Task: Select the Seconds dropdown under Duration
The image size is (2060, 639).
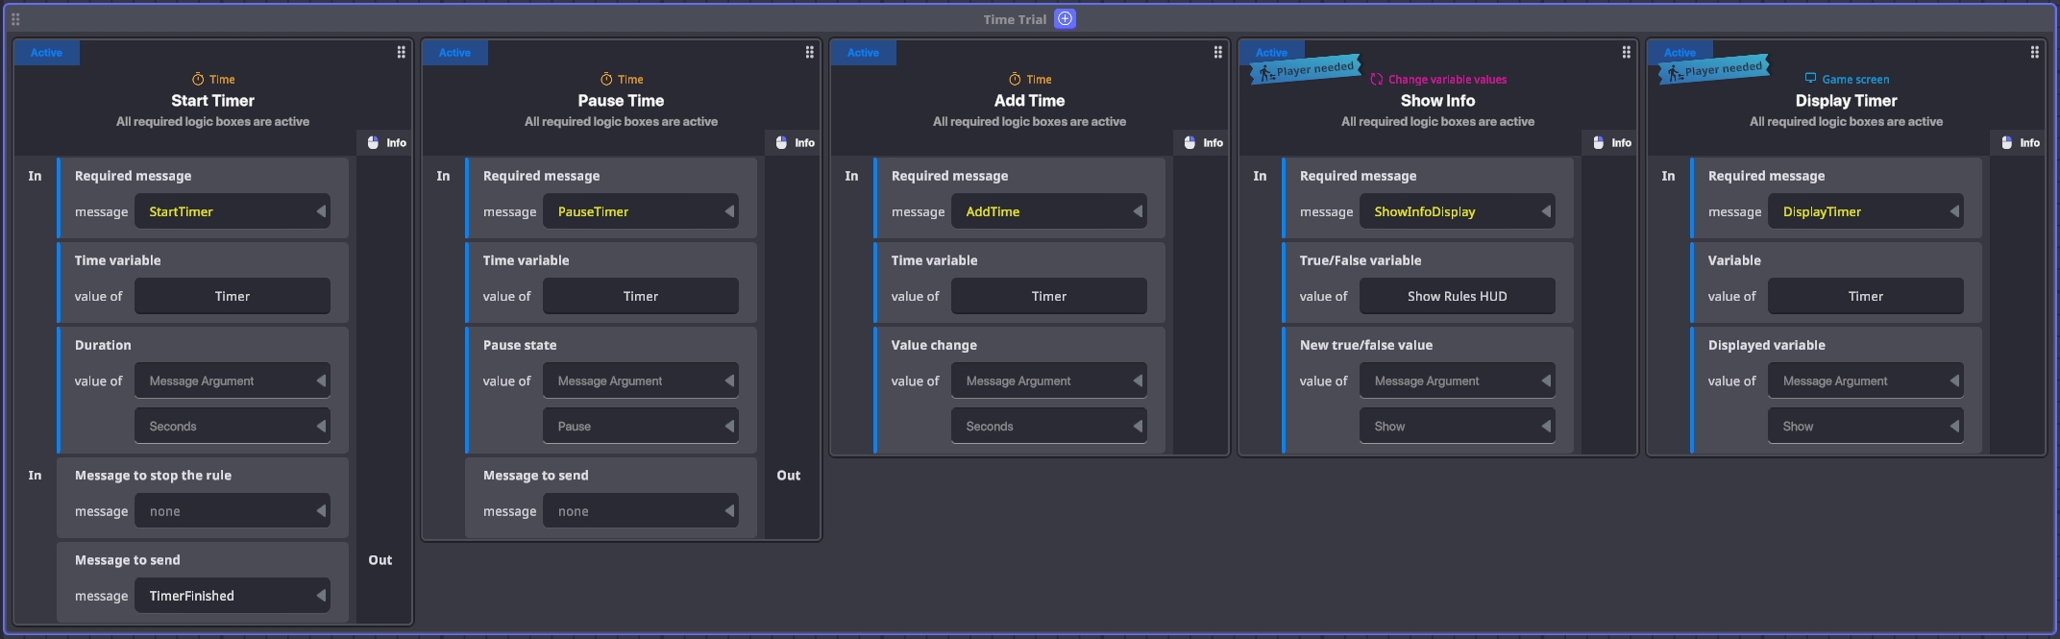Action: click(x=233, y=427)
